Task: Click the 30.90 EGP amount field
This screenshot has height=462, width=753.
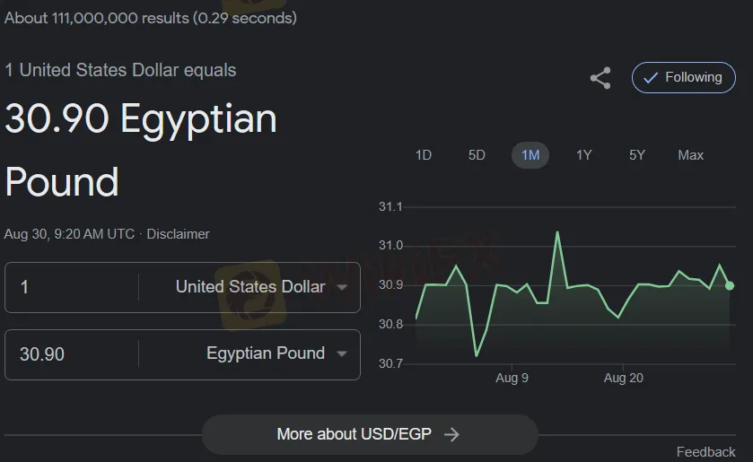Action: click(x=72, y=354)
